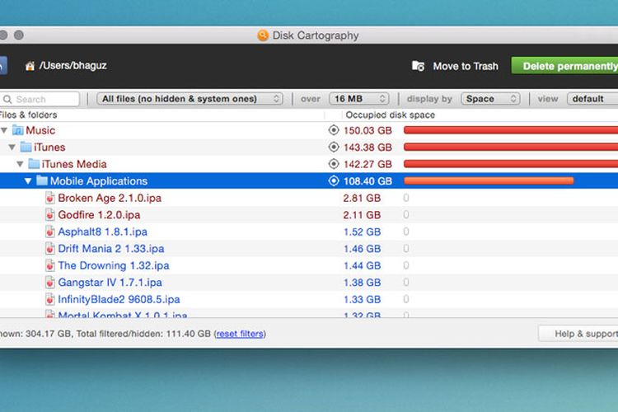The width and height of the screenshot is (618, 412).
Task: Open Help & support button
Action: (x=578, y=334)
